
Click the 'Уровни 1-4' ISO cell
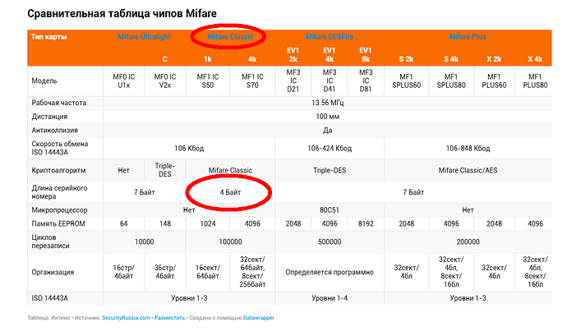click(330, 298)
